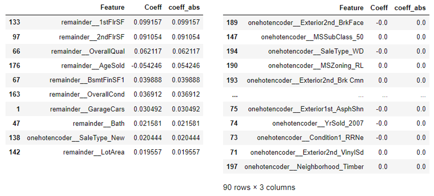Click the onehotencoder__SaleType_WD feature cell
The height and width of the screenshot is (196, 434).
[x=316, y=52]
